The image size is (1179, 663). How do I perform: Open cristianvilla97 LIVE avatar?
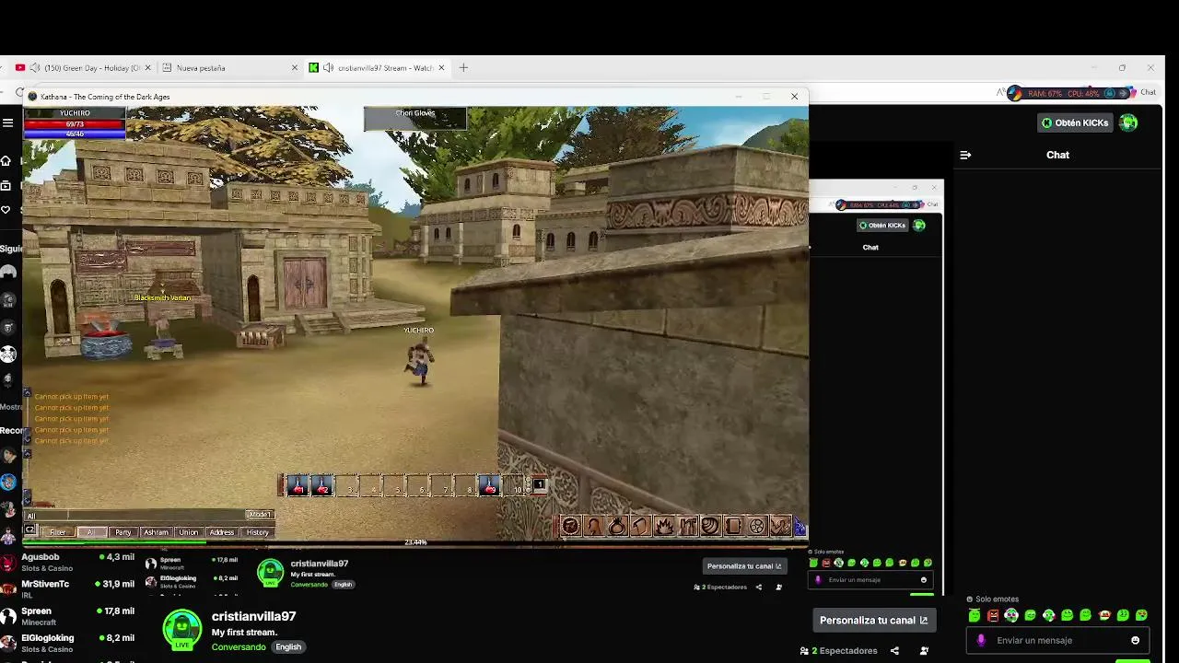182,629
